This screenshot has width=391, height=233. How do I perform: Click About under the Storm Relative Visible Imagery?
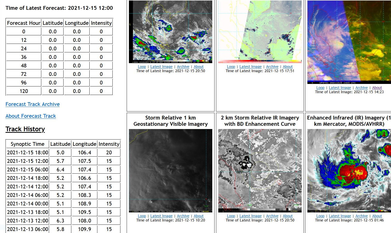point(199,216)
